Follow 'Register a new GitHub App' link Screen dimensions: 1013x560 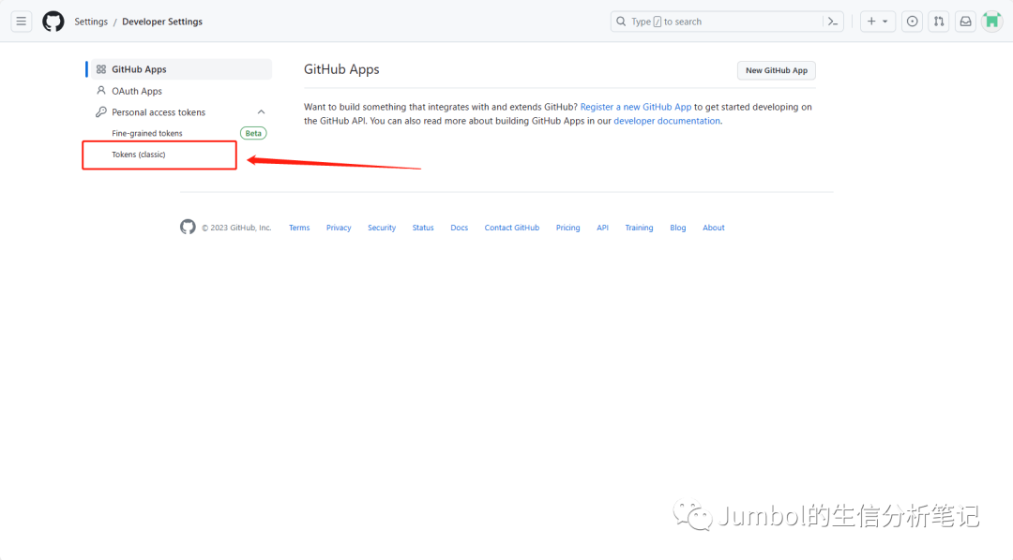click(x=636, y=107)
